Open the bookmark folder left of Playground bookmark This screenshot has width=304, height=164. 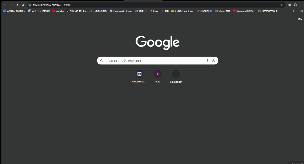(98, 11)
